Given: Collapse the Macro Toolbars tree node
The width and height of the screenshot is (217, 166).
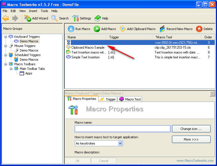Looking at the screenshot, I should (5, 64).
